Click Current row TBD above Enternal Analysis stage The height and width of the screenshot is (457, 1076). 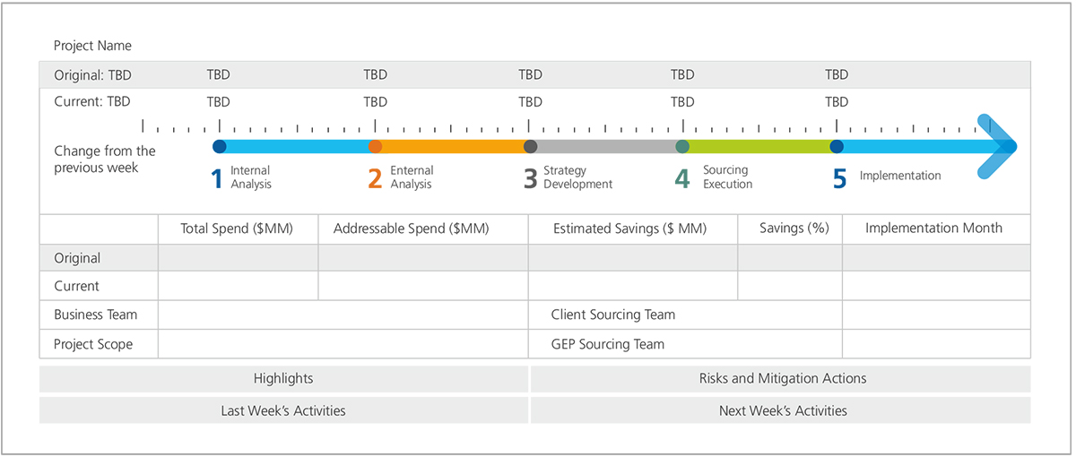tap(375, 101)
